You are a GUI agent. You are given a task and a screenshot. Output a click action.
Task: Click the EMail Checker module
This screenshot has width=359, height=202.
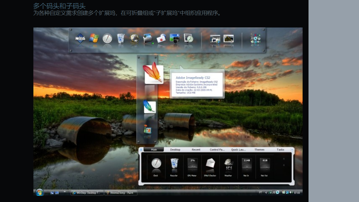[x=210, y=167]
